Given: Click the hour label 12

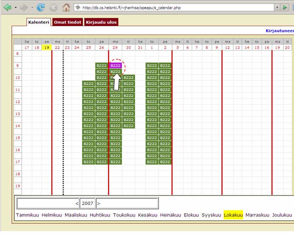Looking at the screenshot, I should pyautogui.click(x=18, y=102).
